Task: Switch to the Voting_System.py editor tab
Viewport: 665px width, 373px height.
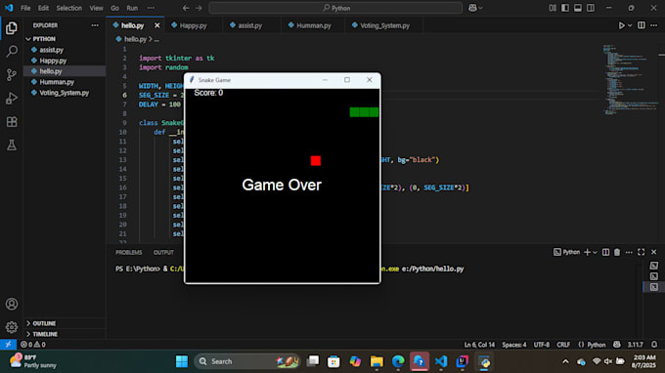Action: coord(384,25)
